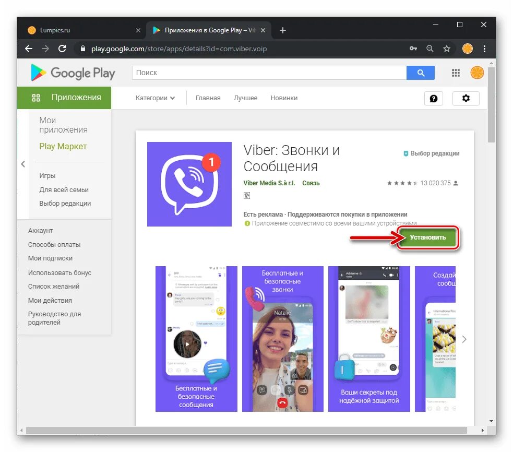Viewport: 513px width, 452px height.
Task: Open Viber Media S.à r.l. developer link
Action: point(269,183)
